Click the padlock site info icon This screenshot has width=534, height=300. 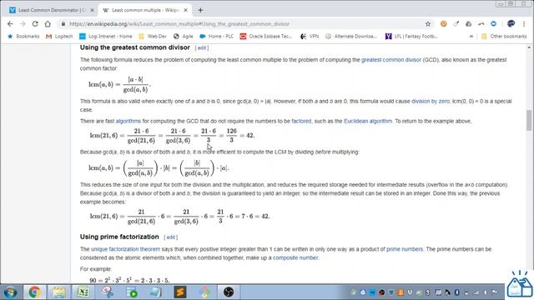(x=63, y=24)
